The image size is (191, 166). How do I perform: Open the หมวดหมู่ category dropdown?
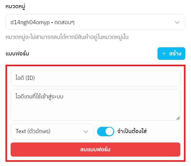coord(95,23)
